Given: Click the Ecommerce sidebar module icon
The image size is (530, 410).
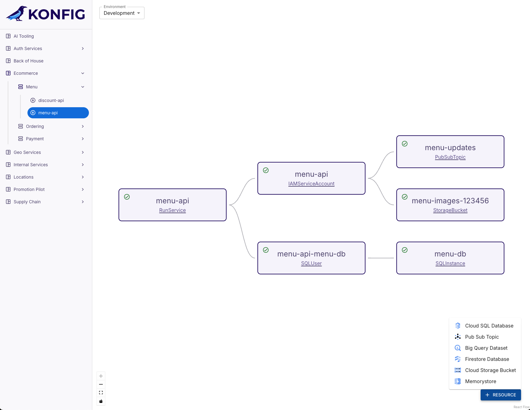Looking at the screenshot, I should pyautogui.click(x=8, y=73).
